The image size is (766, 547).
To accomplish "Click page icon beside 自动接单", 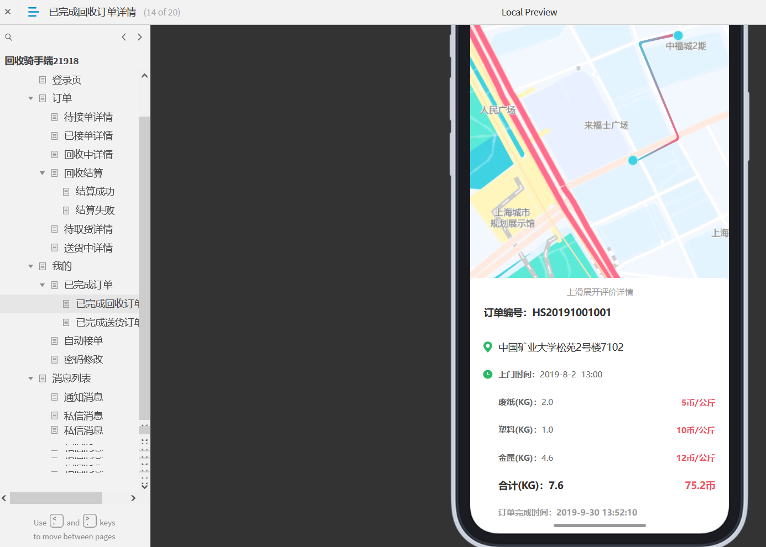I will (x=54, y=341).
